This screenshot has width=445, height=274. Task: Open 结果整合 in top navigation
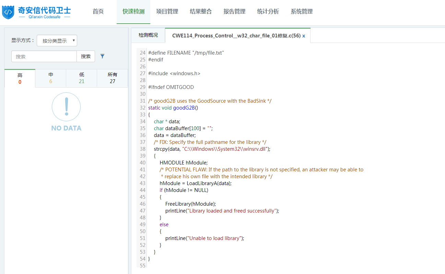point(201,12)
